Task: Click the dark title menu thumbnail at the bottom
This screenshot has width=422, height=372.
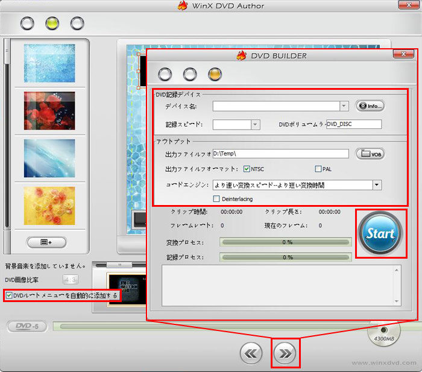Action: [127, 289]
